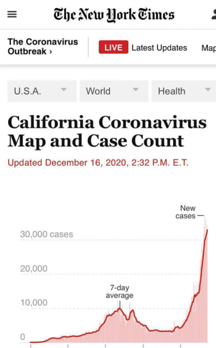Click the 20,000 axis label
Image resolution: width=216 pixels, height=348 pixels.
coord(33,269)
